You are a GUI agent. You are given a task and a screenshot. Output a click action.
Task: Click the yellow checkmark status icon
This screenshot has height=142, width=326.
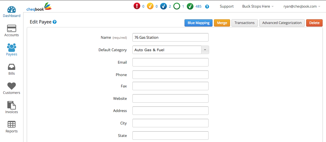(x=150, y=6)
